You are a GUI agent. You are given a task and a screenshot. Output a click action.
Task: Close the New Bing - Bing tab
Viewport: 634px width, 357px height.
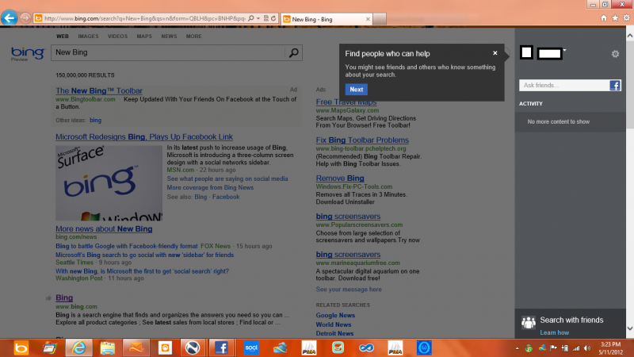click(x=368, y=19)
